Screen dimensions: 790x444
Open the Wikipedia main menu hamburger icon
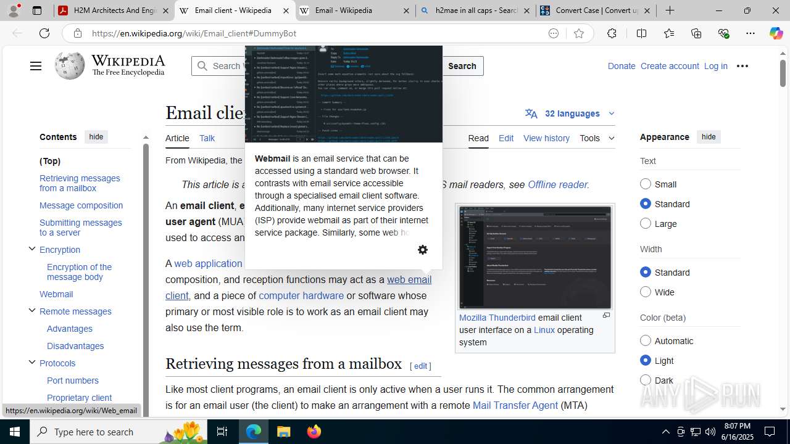click(x=36, y=66)
